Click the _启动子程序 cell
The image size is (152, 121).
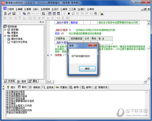62,23
